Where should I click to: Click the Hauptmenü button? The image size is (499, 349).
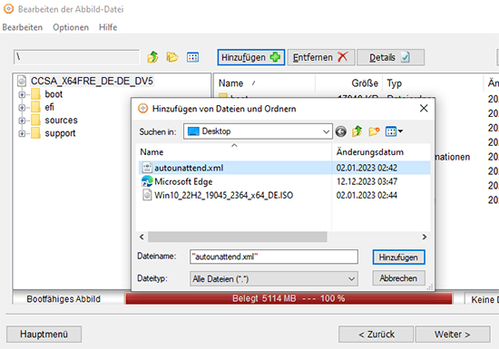click(x=44, y=334)
